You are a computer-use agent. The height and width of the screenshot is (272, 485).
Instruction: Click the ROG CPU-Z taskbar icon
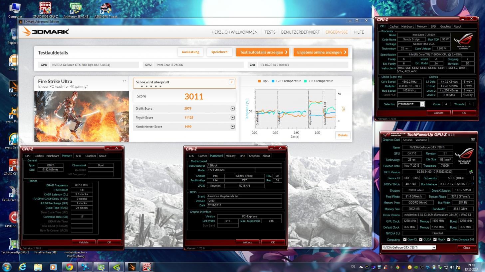[147, 267]
